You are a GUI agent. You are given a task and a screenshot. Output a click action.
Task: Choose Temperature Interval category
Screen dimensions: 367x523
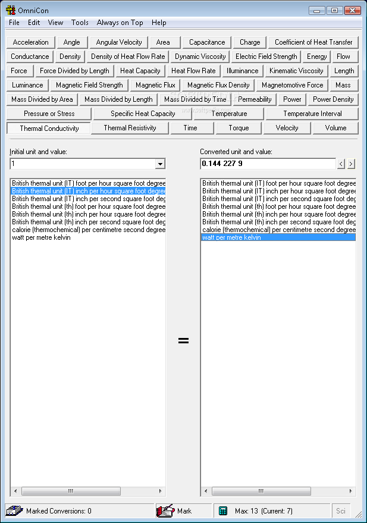pos(312,114)
